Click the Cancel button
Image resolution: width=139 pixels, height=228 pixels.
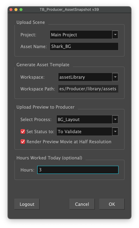tap(82, 204)
